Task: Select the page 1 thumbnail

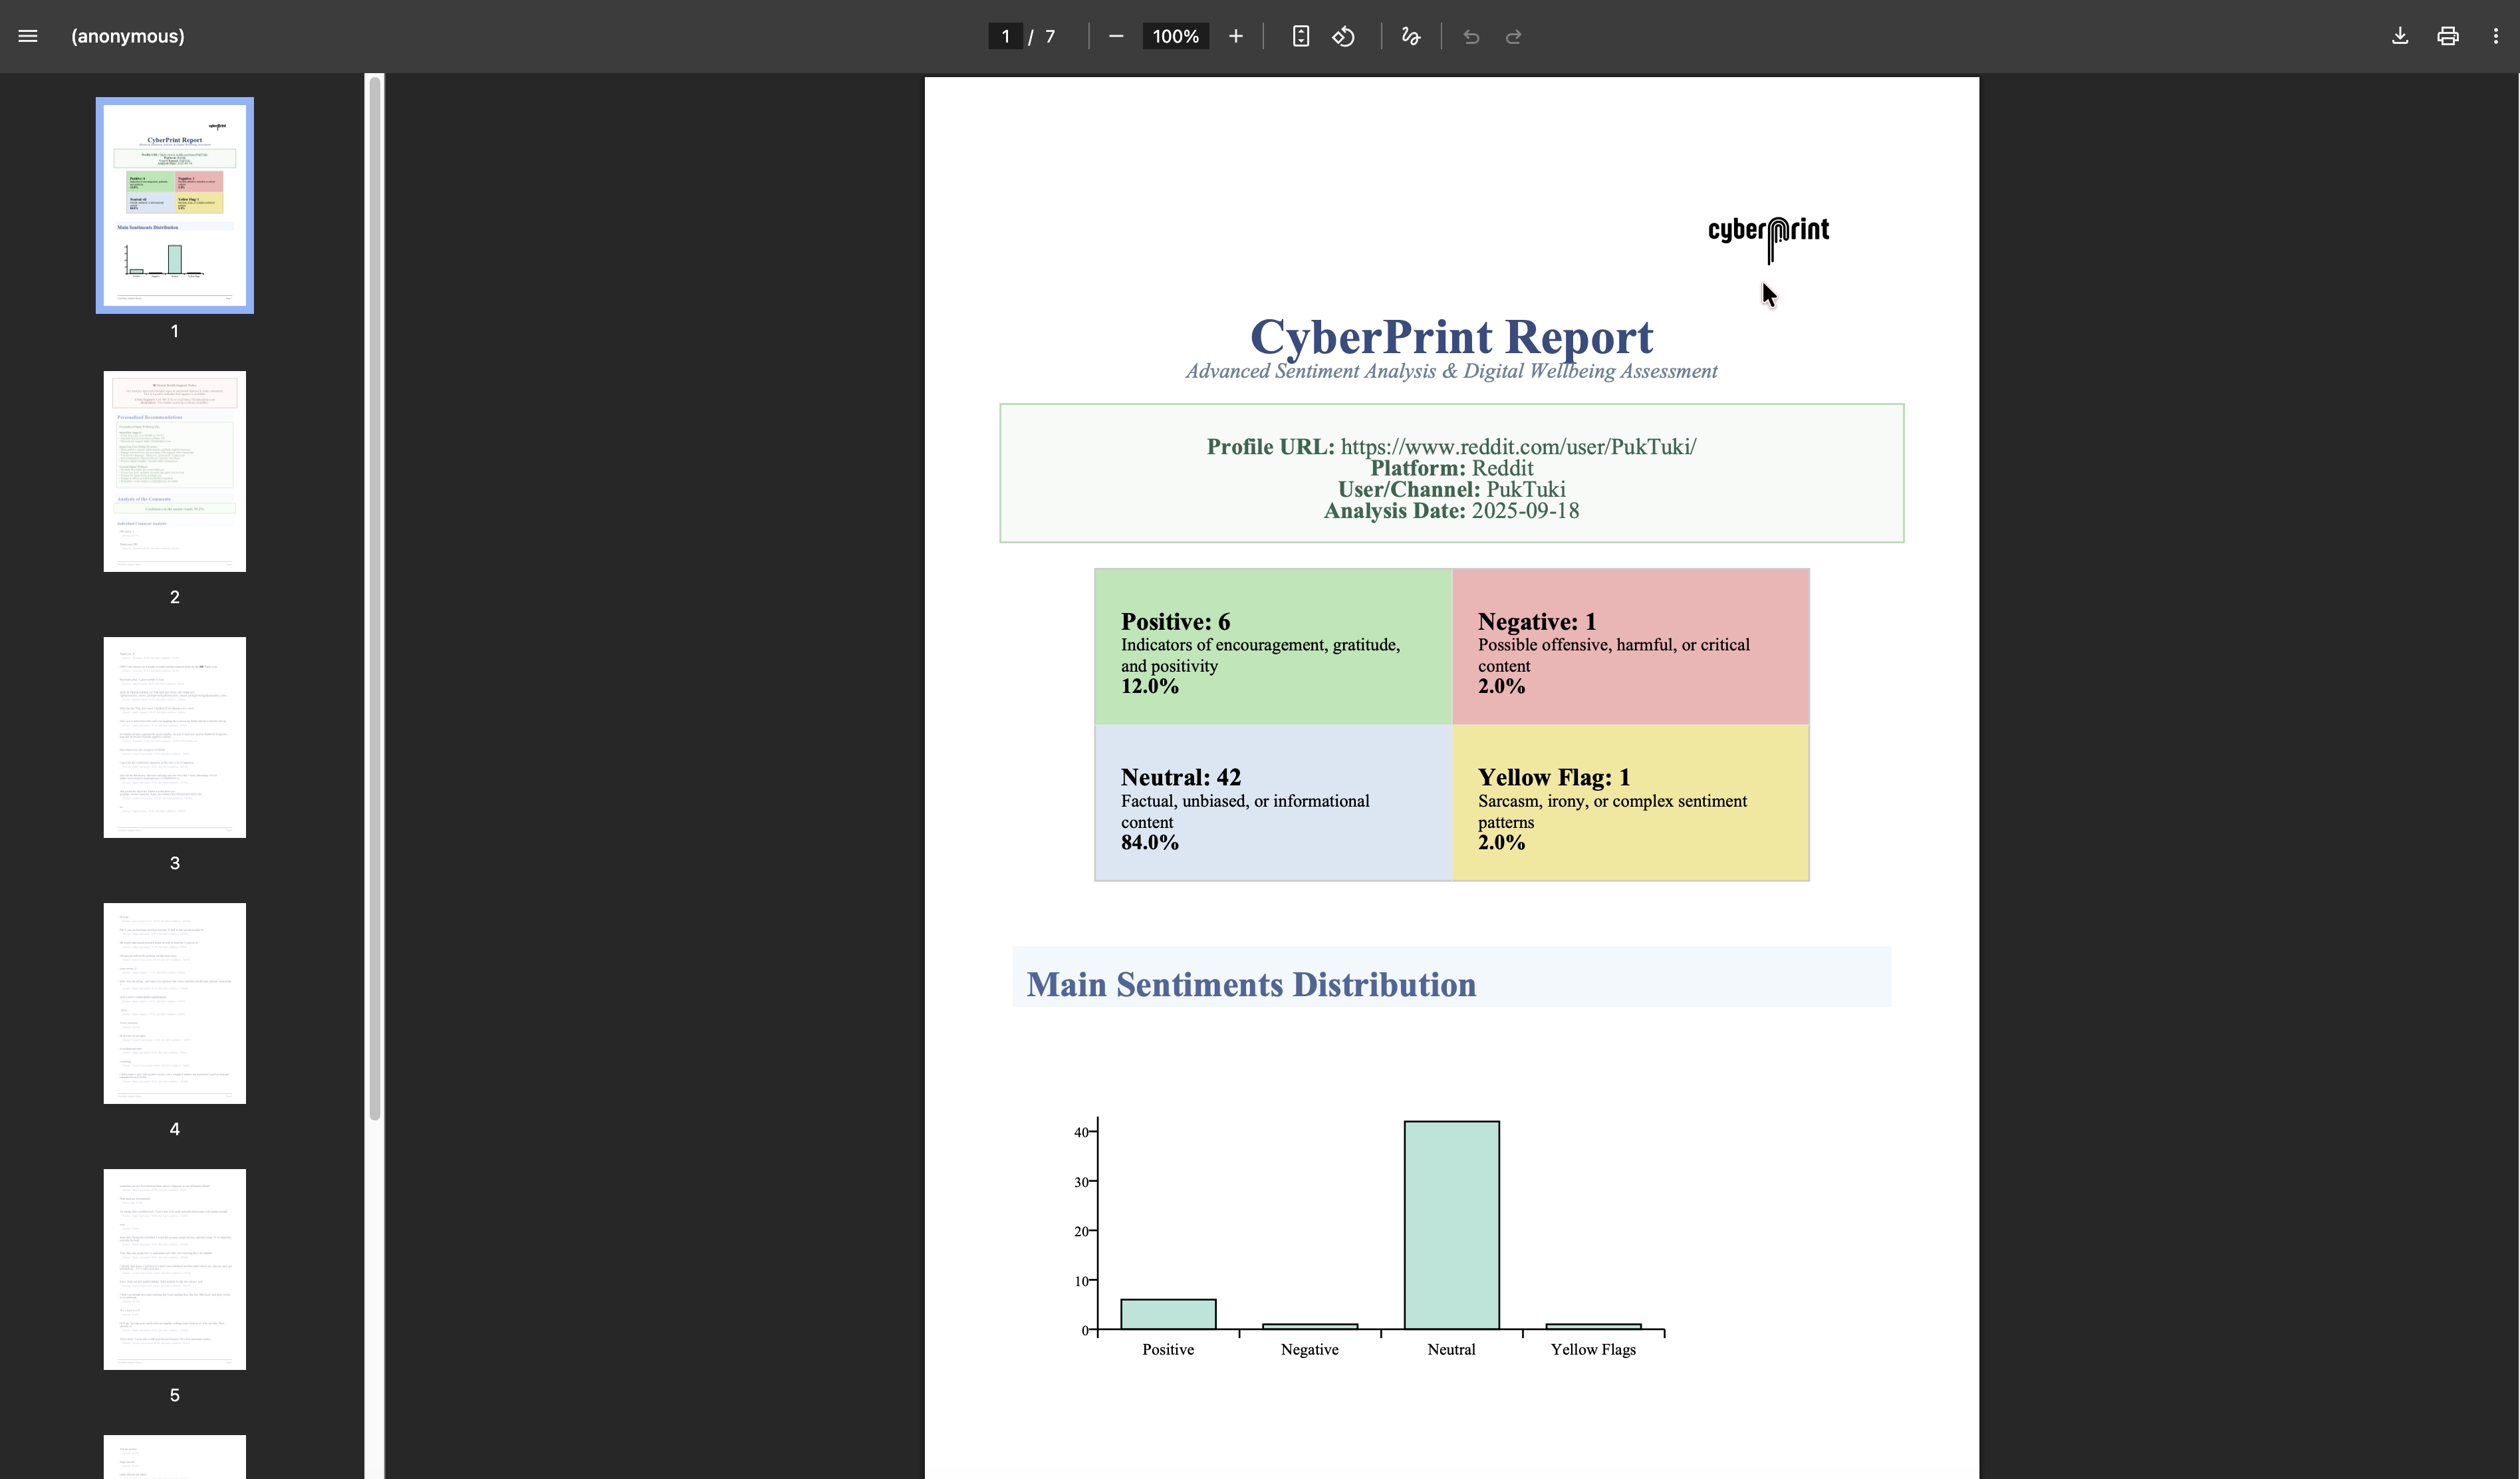Action: pos(175,205)
